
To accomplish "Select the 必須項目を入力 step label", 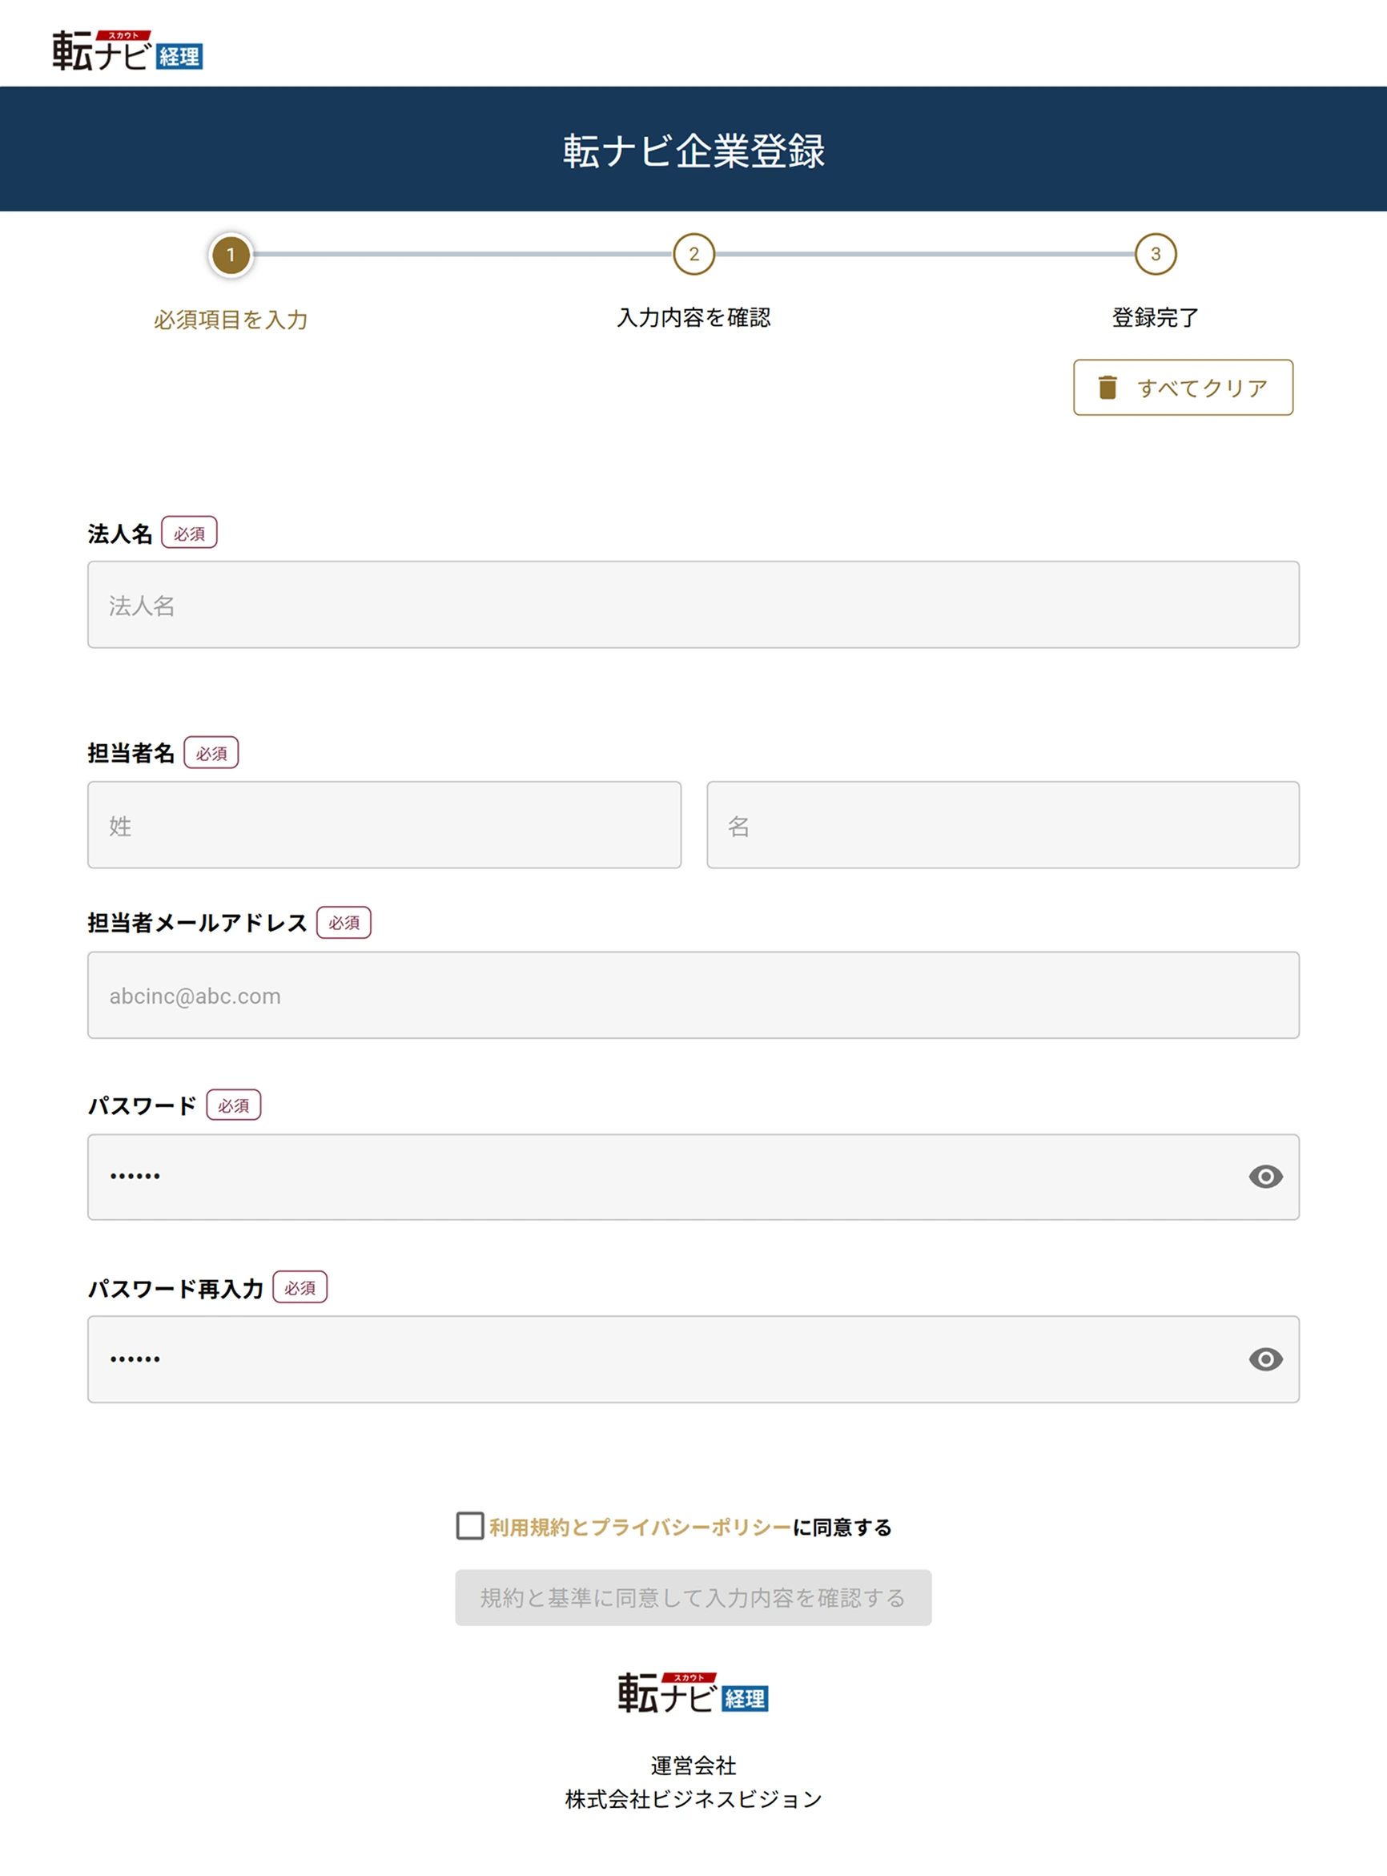I will tap(231, 319).
